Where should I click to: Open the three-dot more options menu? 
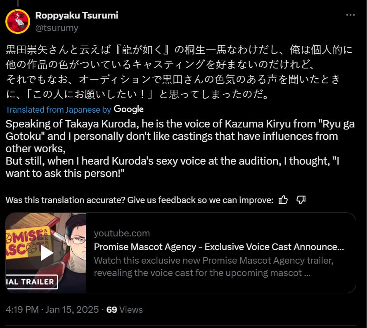350,15
